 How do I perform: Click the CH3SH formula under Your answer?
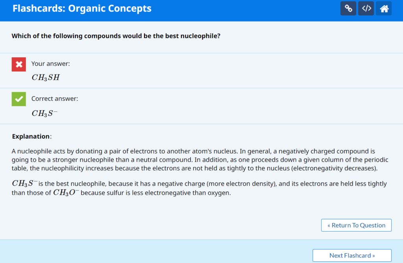click(46, 77)
